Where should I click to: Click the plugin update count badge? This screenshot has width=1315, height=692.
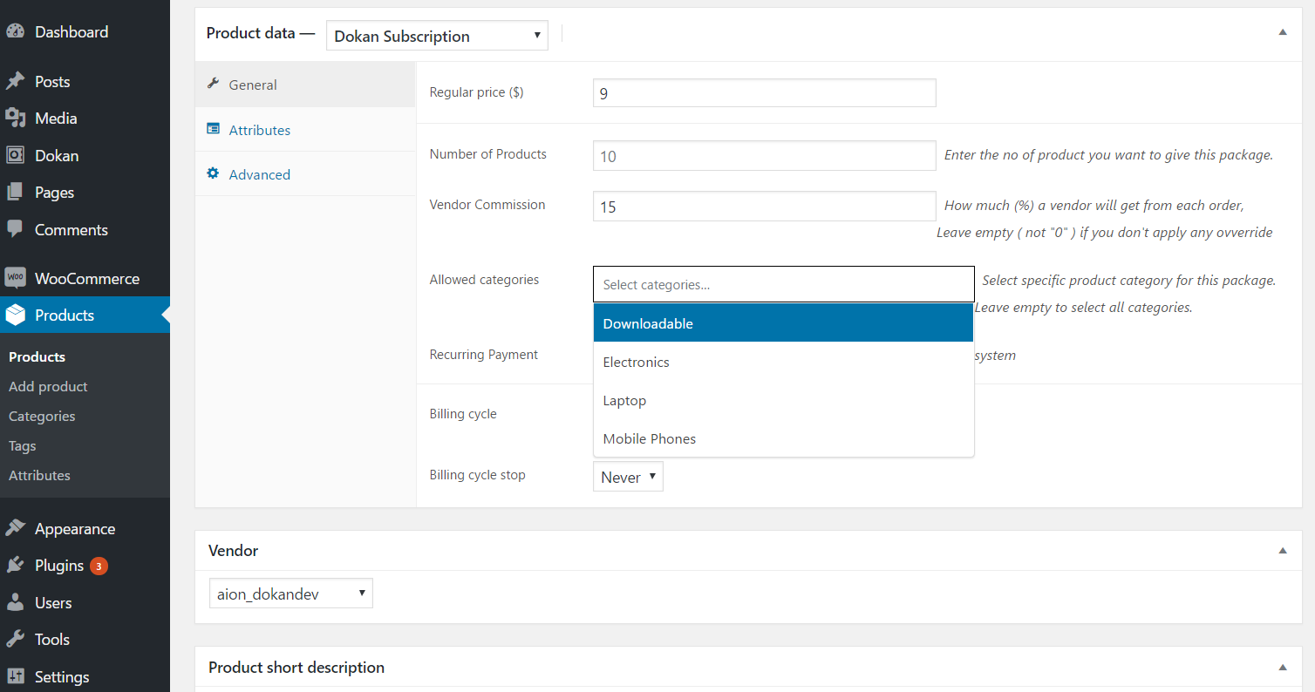[x=99, y=566]
